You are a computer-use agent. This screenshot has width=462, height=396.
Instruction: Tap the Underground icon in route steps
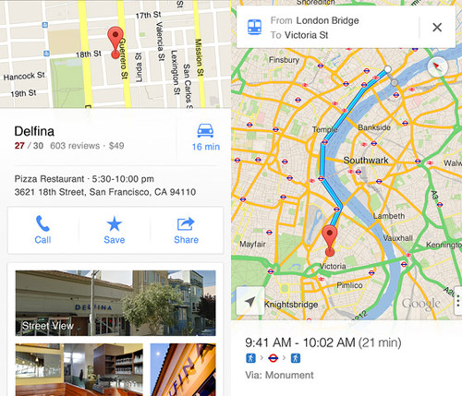point(274,358)
